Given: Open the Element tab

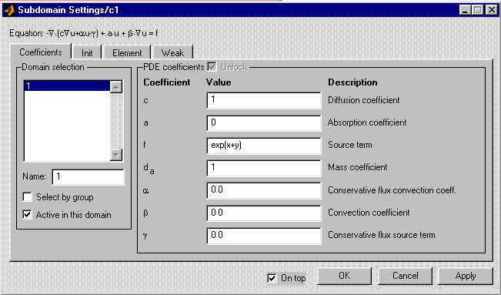Looking at the screenshot, I should [x=127, y=53].
